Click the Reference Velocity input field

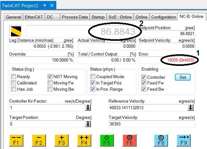[x=148, y=108]
